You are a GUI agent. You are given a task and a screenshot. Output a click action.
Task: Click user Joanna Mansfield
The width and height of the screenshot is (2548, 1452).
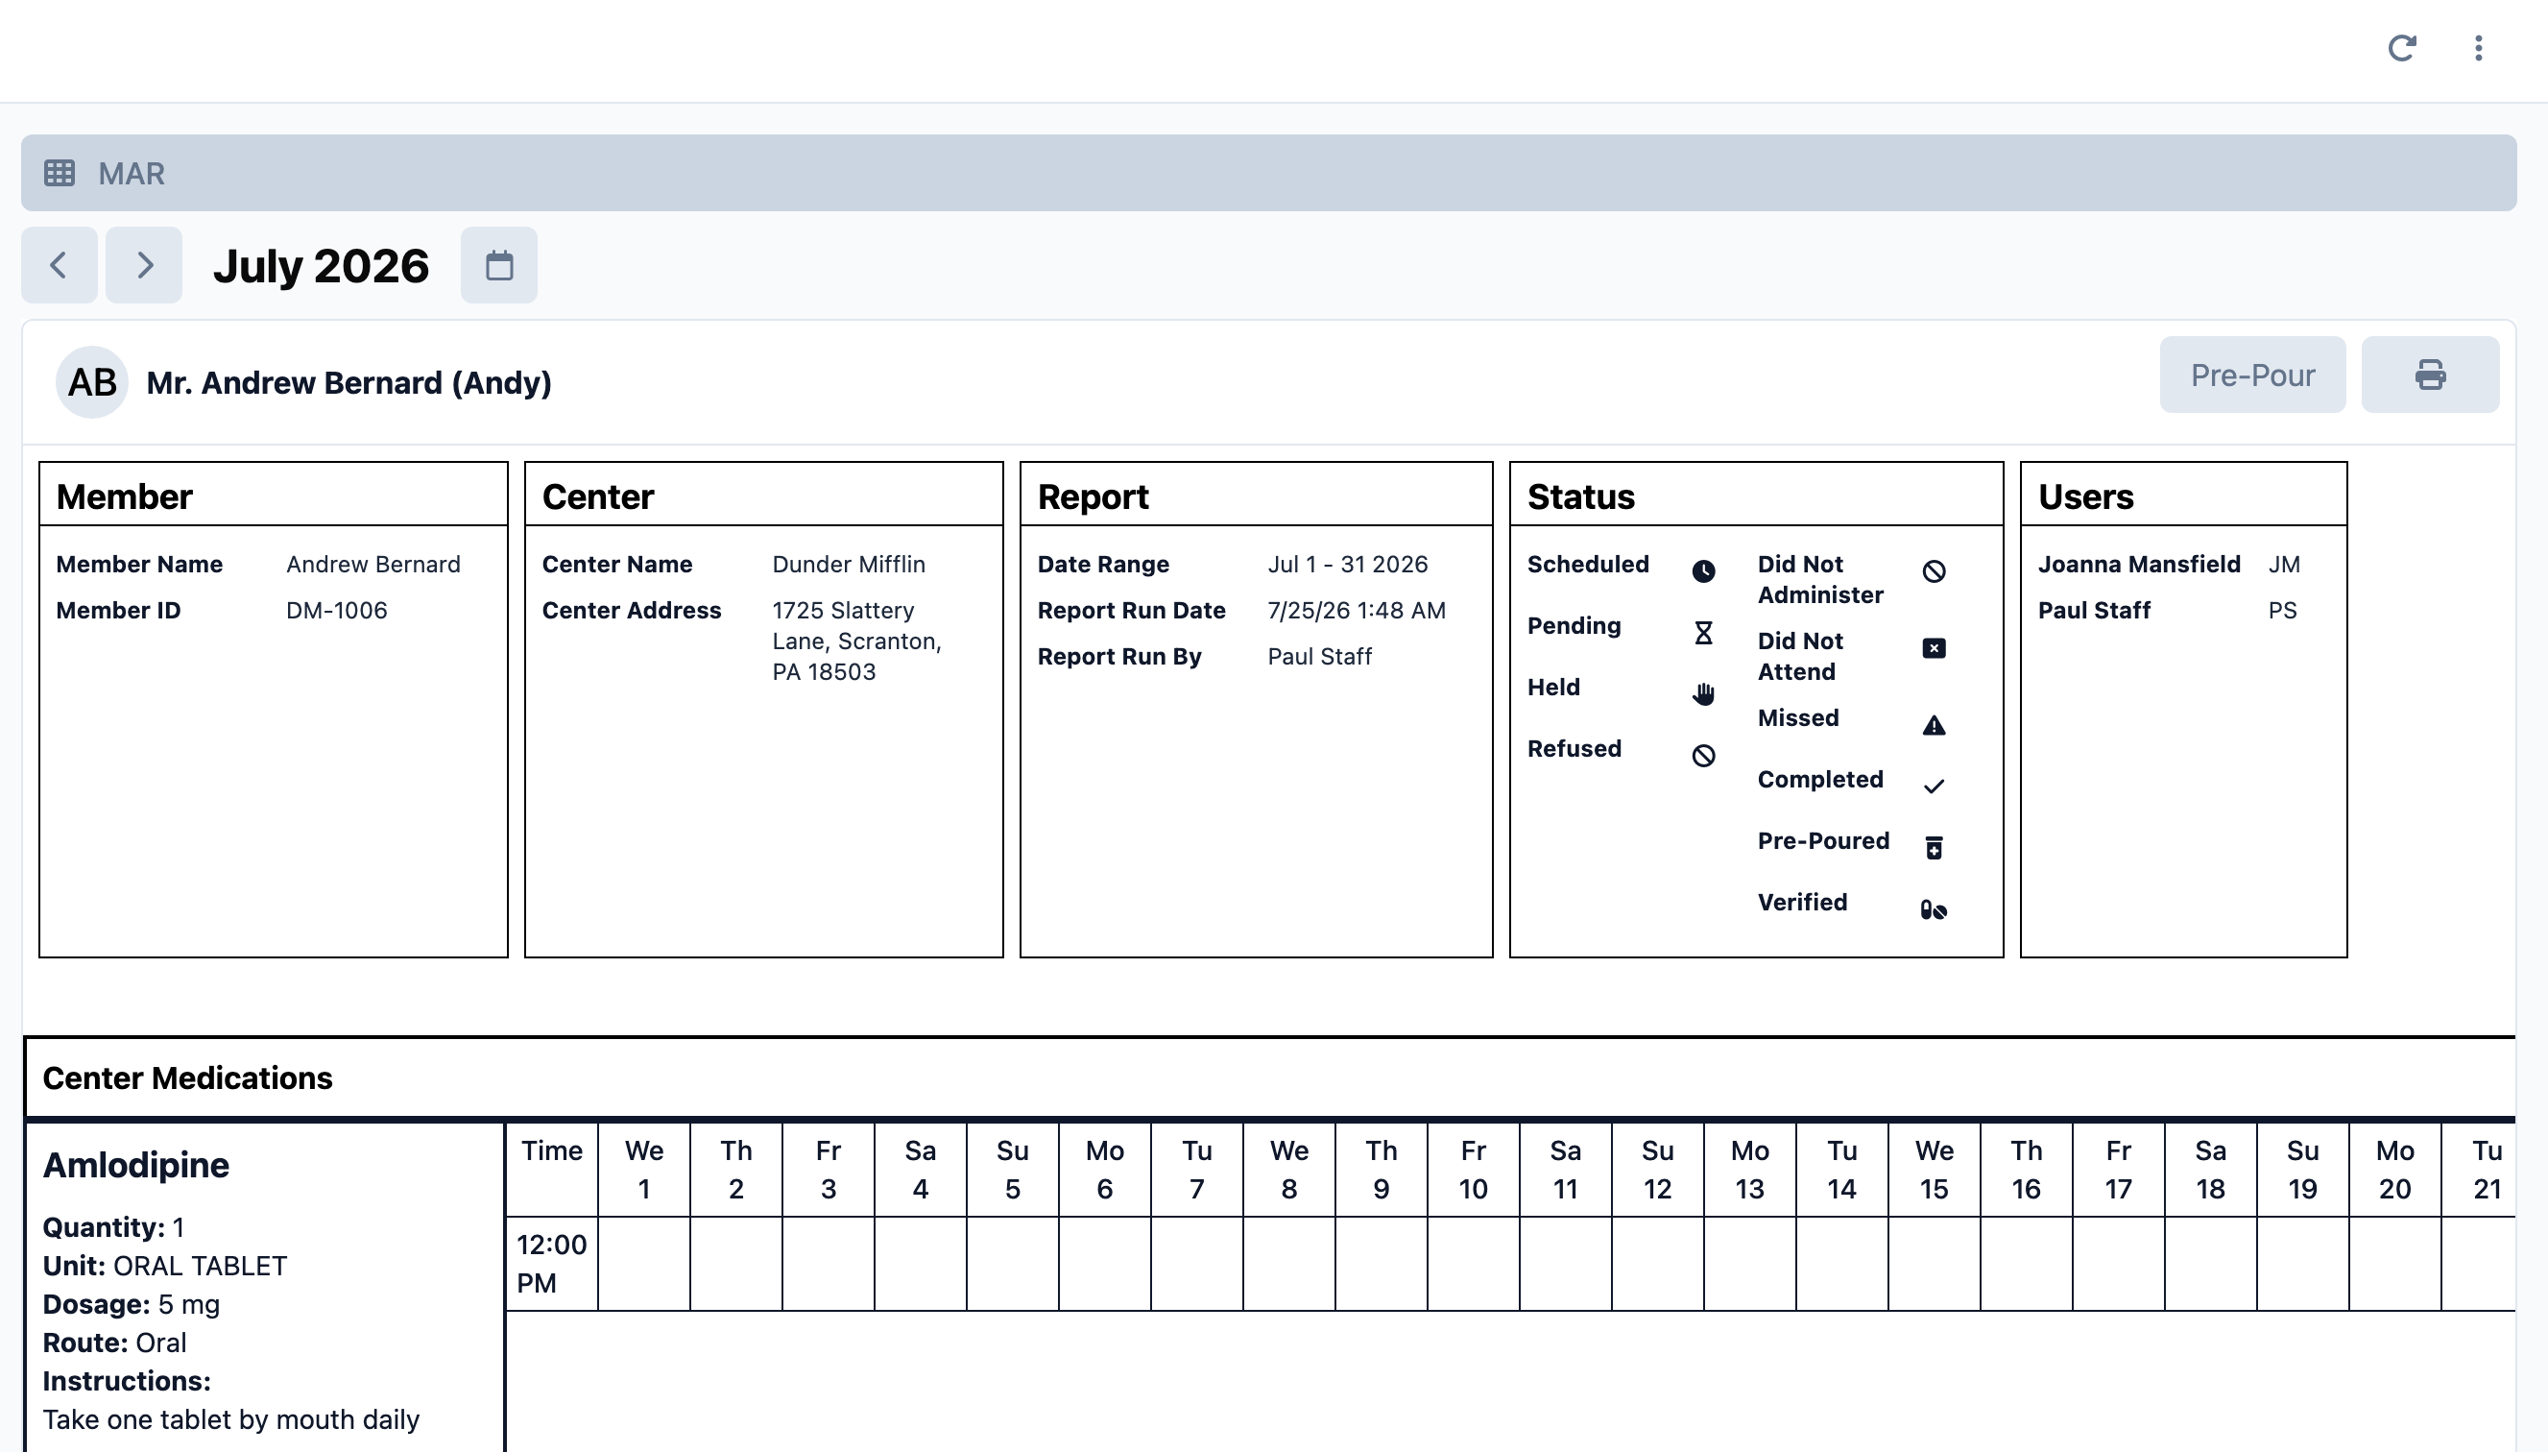pyautogui.click(x=2139, y=565)
